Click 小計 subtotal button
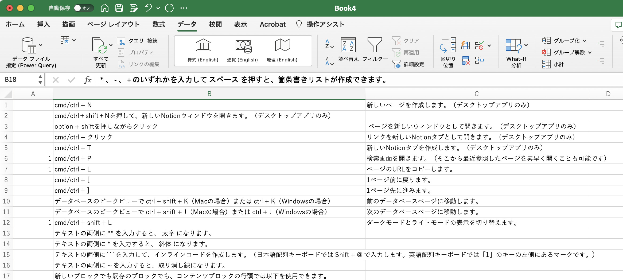 [553, 64]
